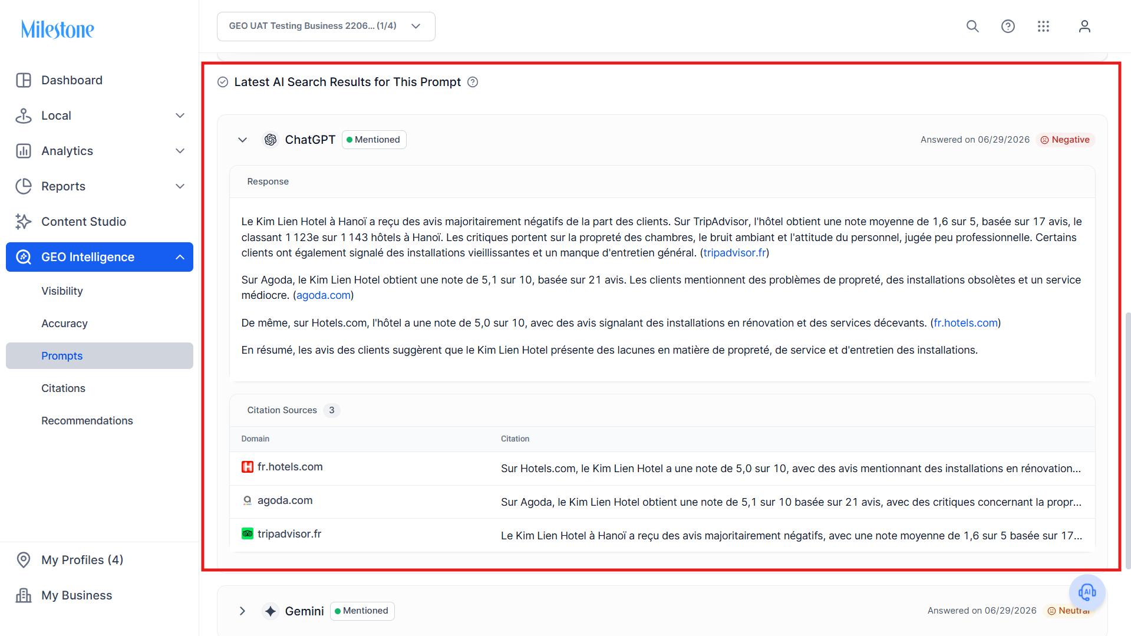Click the Hotels.com citation text row
This screenshot has width=1131, height=636.
tap(791, 469)
